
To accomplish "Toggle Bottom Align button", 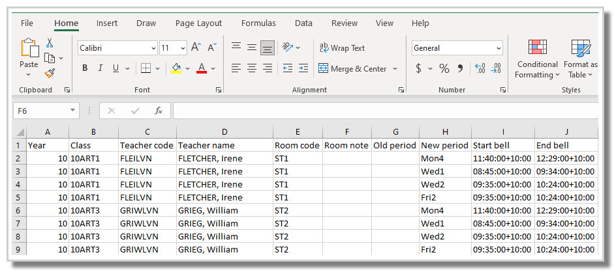I will 268,48.
